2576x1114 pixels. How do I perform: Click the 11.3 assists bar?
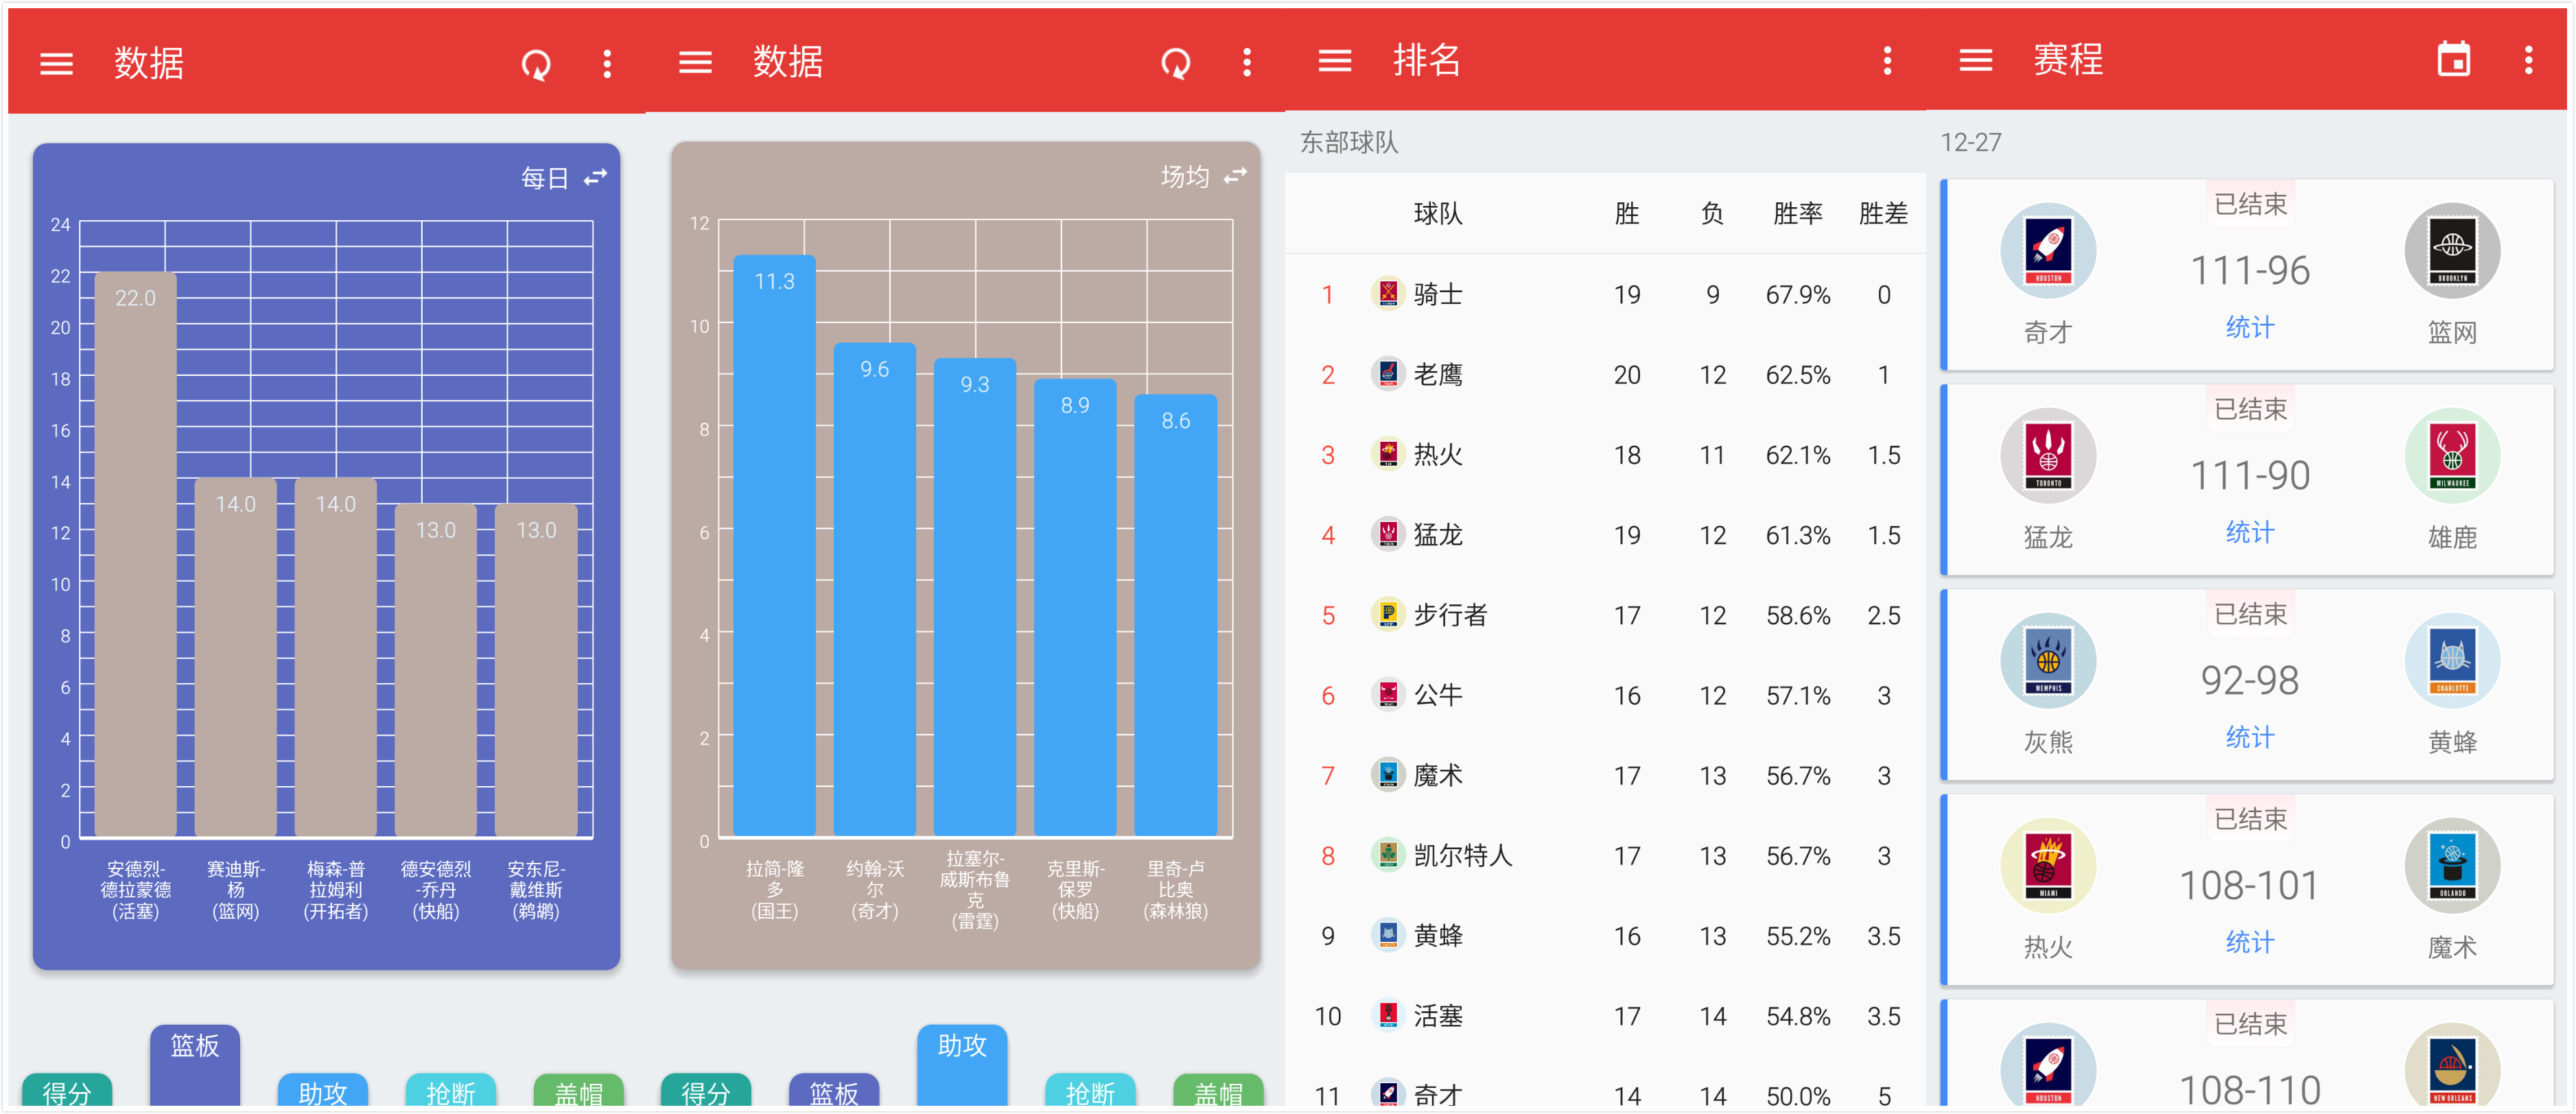(774, 545)
